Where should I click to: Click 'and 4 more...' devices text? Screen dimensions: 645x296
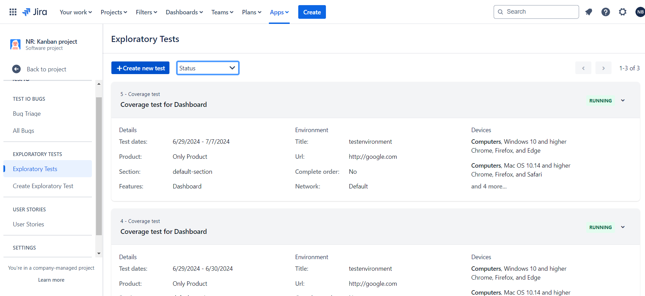click(489, 186)
